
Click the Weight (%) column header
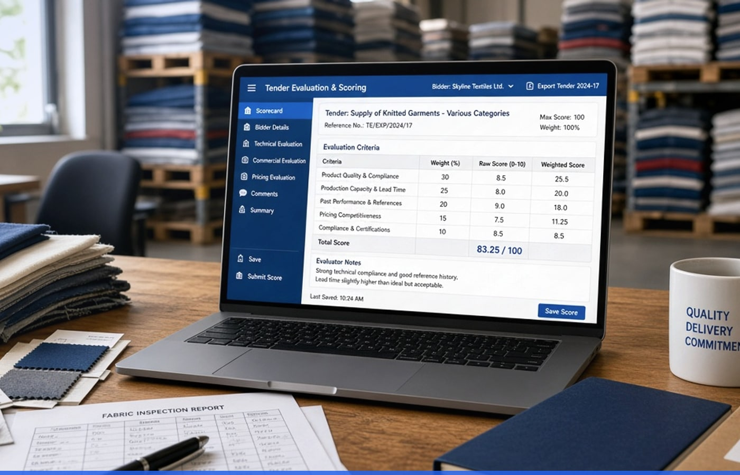[x=445, y=163]
